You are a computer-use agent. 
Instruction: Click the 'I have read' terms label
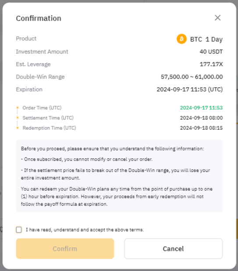(85, 230)
